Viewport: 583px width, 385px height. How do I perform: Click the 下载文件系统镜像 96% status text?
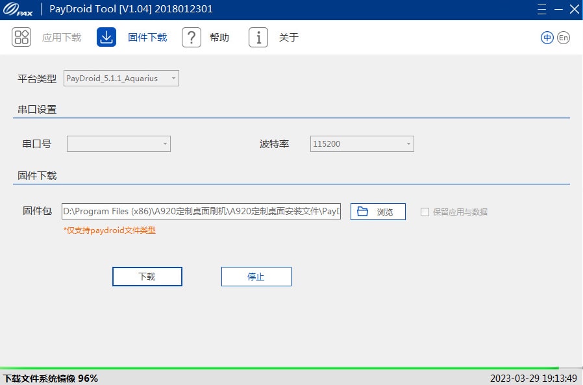pos(51,379)
